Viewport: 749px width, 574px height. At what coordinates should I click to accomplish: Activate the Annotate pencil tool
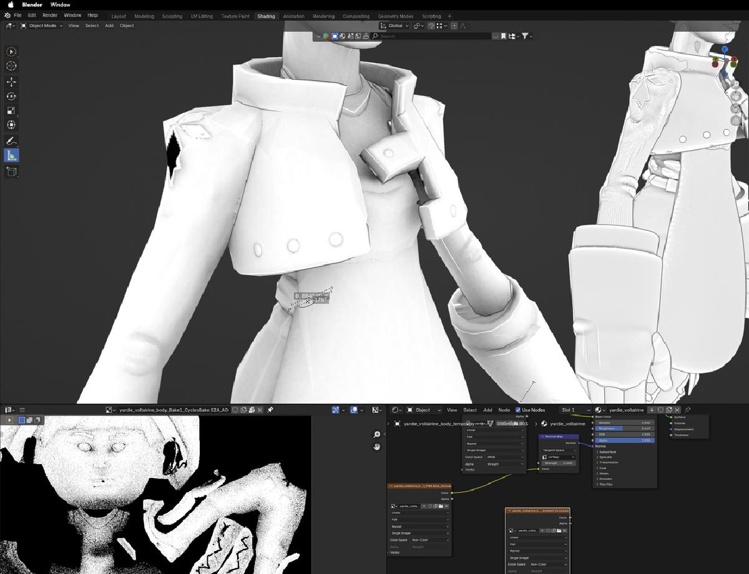click(x=11, y=141)
